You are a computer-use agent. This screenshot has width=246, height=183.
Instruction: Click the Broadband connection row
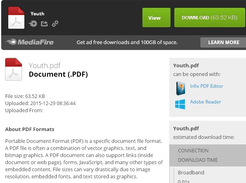pos(191,172)
